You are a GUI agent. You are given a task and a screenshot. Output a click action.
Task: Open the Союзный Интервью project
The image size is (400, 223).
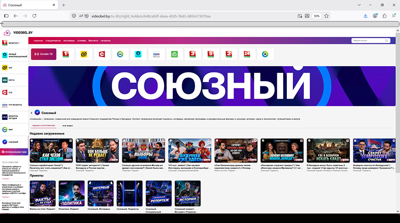click(101, 194)
